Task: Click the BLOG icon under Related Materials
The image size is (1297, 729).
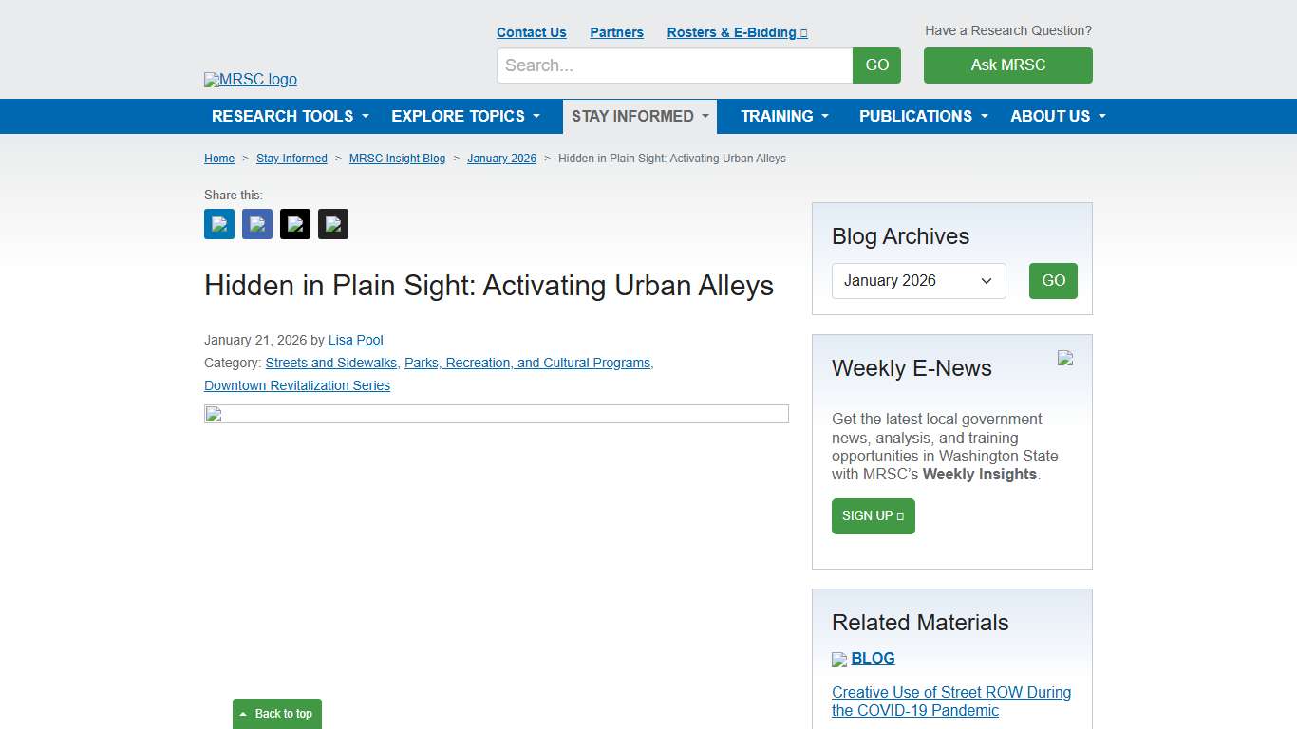Action: pos(839,659)
